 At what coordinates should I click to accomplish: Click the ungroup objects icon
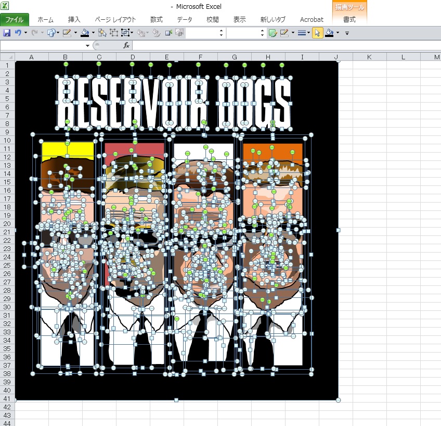pos(125,33)
